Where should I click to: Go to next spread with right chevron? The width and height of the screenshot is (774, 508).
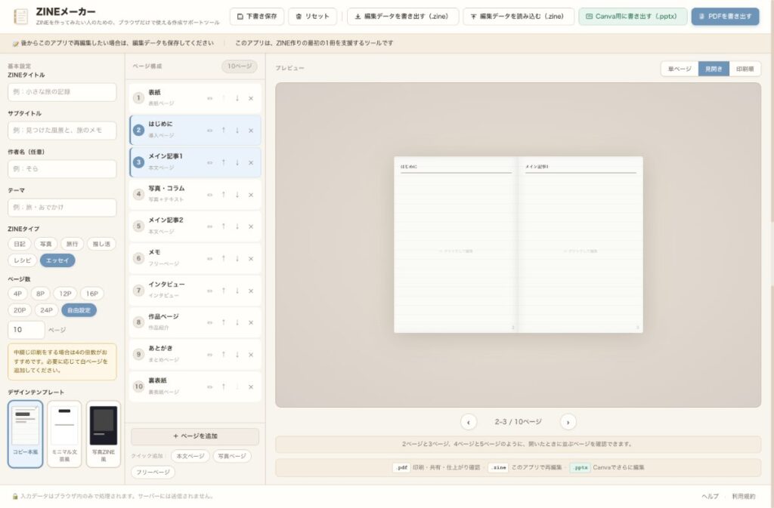click(x=568, y=422)
